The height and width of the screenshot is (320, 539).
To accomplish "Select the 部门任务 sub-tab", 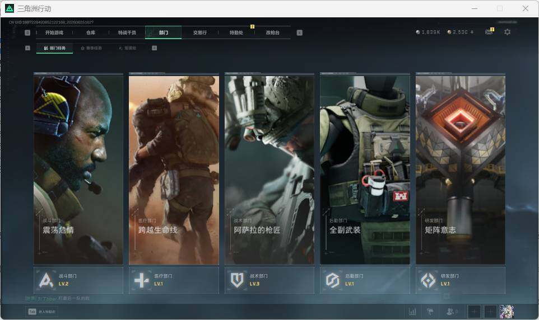I will point(54,48).
